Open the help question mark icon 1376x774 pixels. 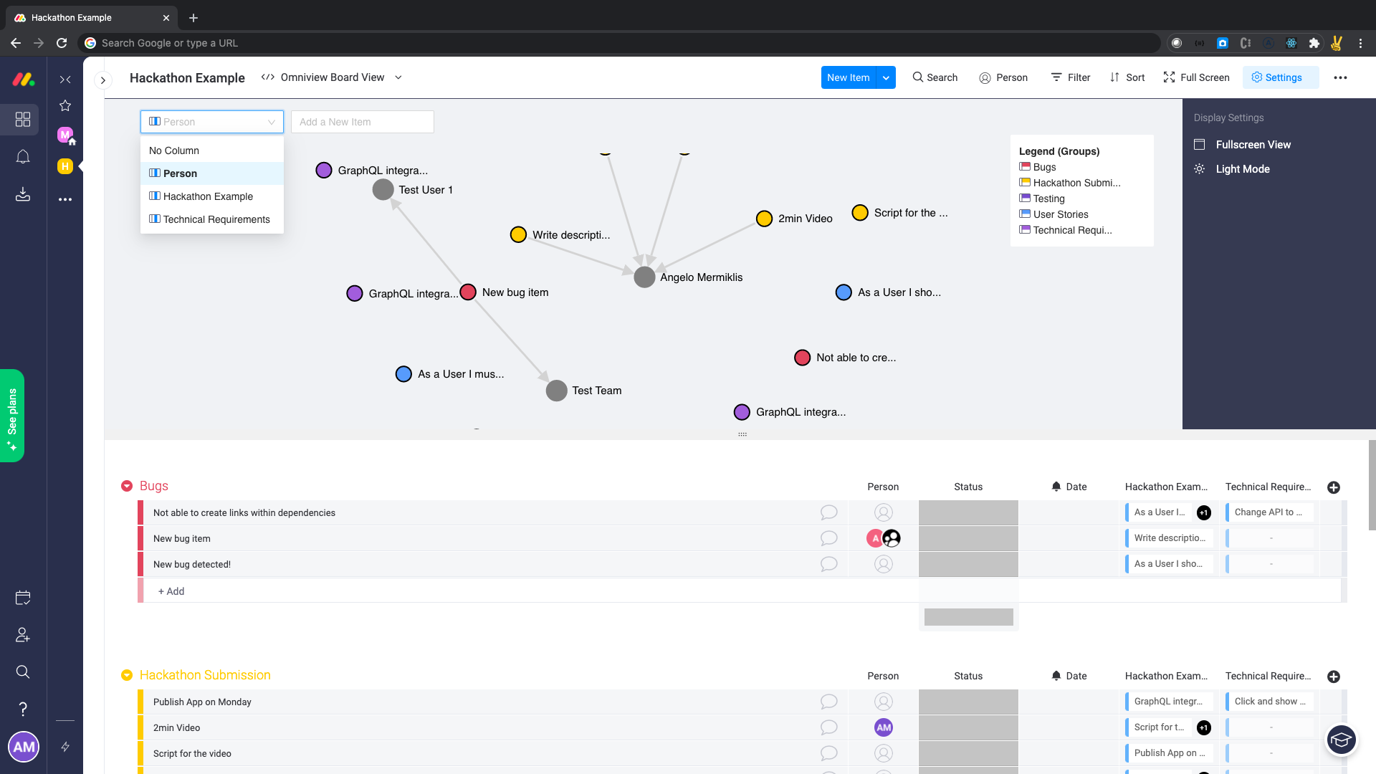23,709
